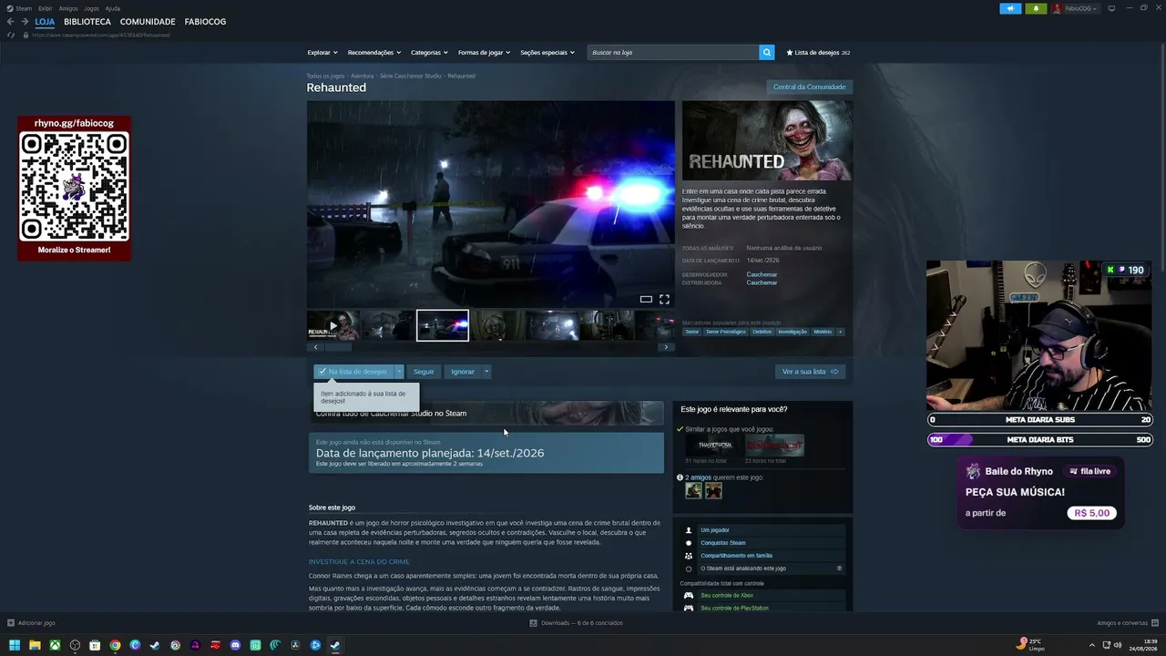Reload the store page

11,35
